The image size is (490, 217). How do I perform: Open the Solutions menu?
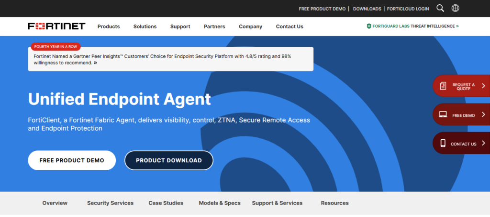[x=145, y=26]
